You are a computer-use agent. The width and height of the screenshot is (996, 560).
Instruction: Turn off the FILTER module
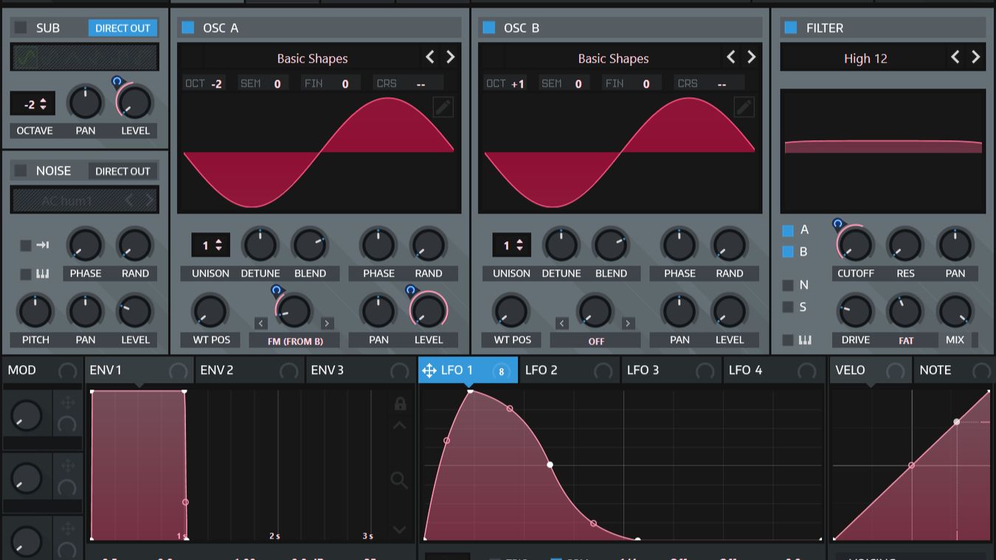point(791,28)
